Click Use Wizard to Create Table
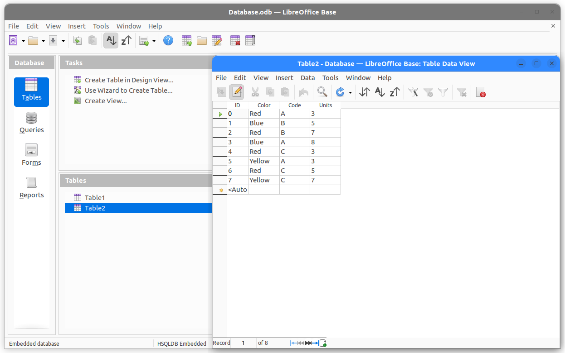 pos(128,91)
